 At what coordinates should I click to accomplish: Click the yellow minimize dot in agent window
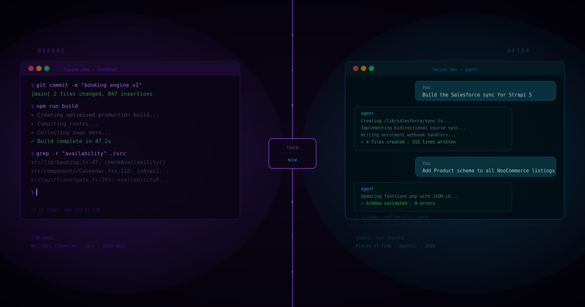[363, 68]
